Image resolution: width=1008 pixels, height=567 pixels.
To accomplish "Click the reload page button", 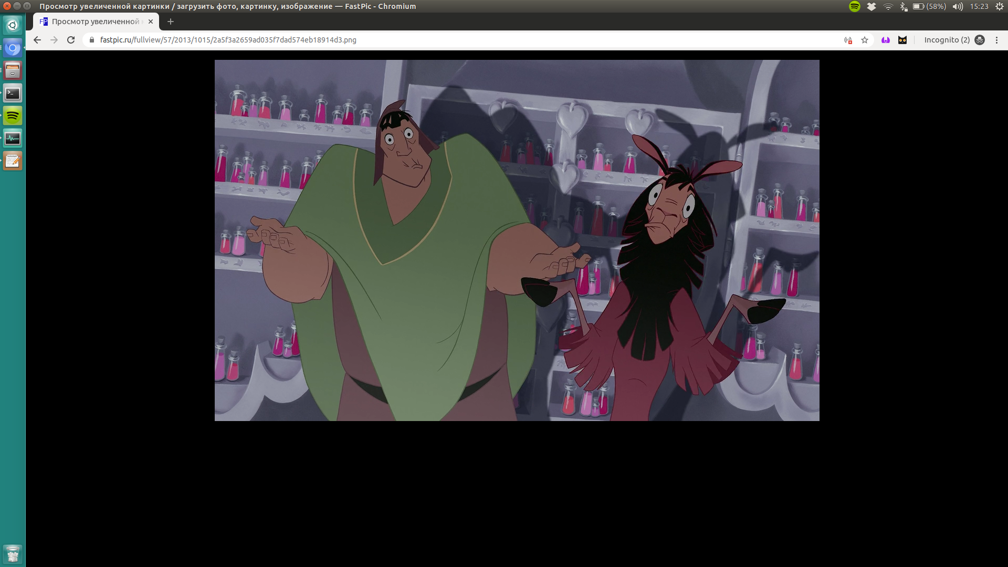I will click(71, 40).
